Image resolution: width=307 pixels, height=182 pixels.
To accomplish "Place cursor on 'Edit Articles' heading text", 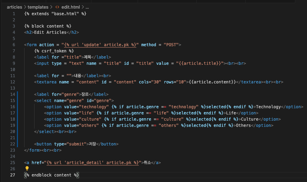I will (50, 32).
